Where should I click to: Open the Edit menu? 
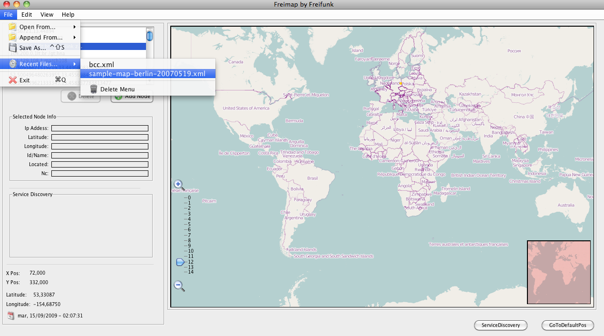pos(27,15)
